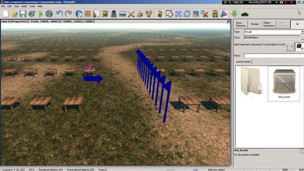Click in the Mask input field
Screen dimensions: 304x171
[x=274, y=56]
